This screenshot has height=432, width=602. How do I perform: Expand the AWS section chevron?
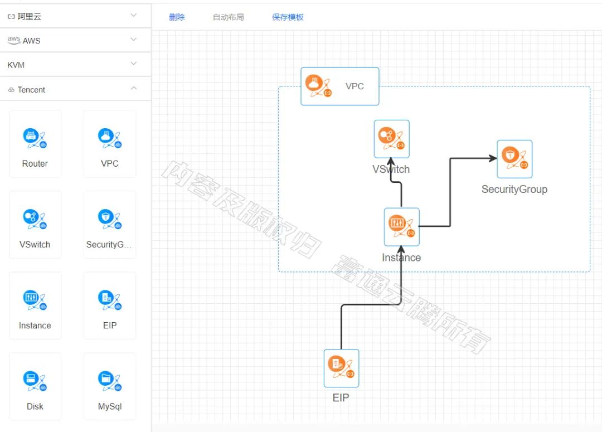click(134, 39)
